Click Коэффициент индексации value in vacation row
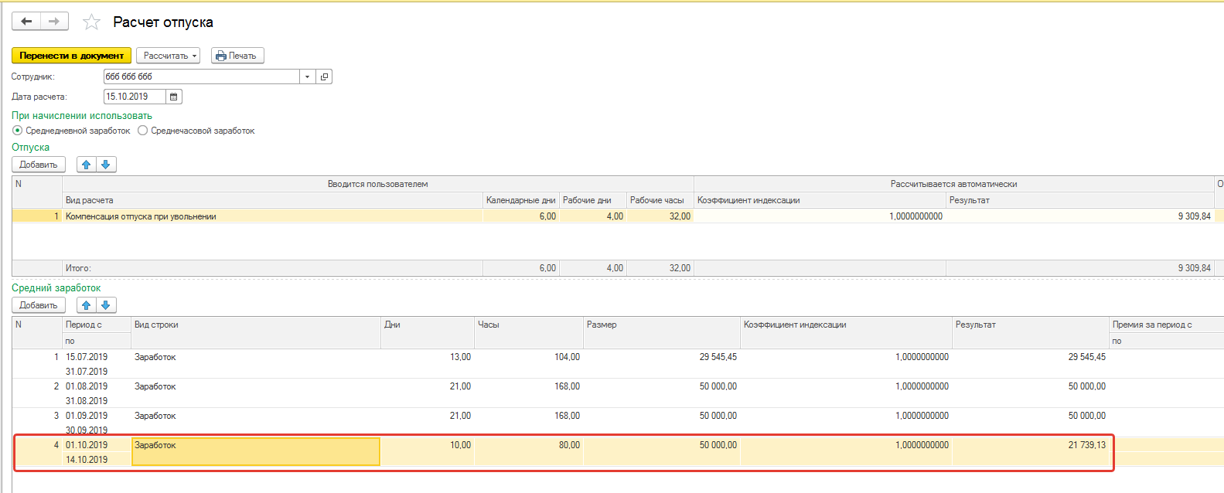Screen dimensions: 1224x493 click(915, 216)
